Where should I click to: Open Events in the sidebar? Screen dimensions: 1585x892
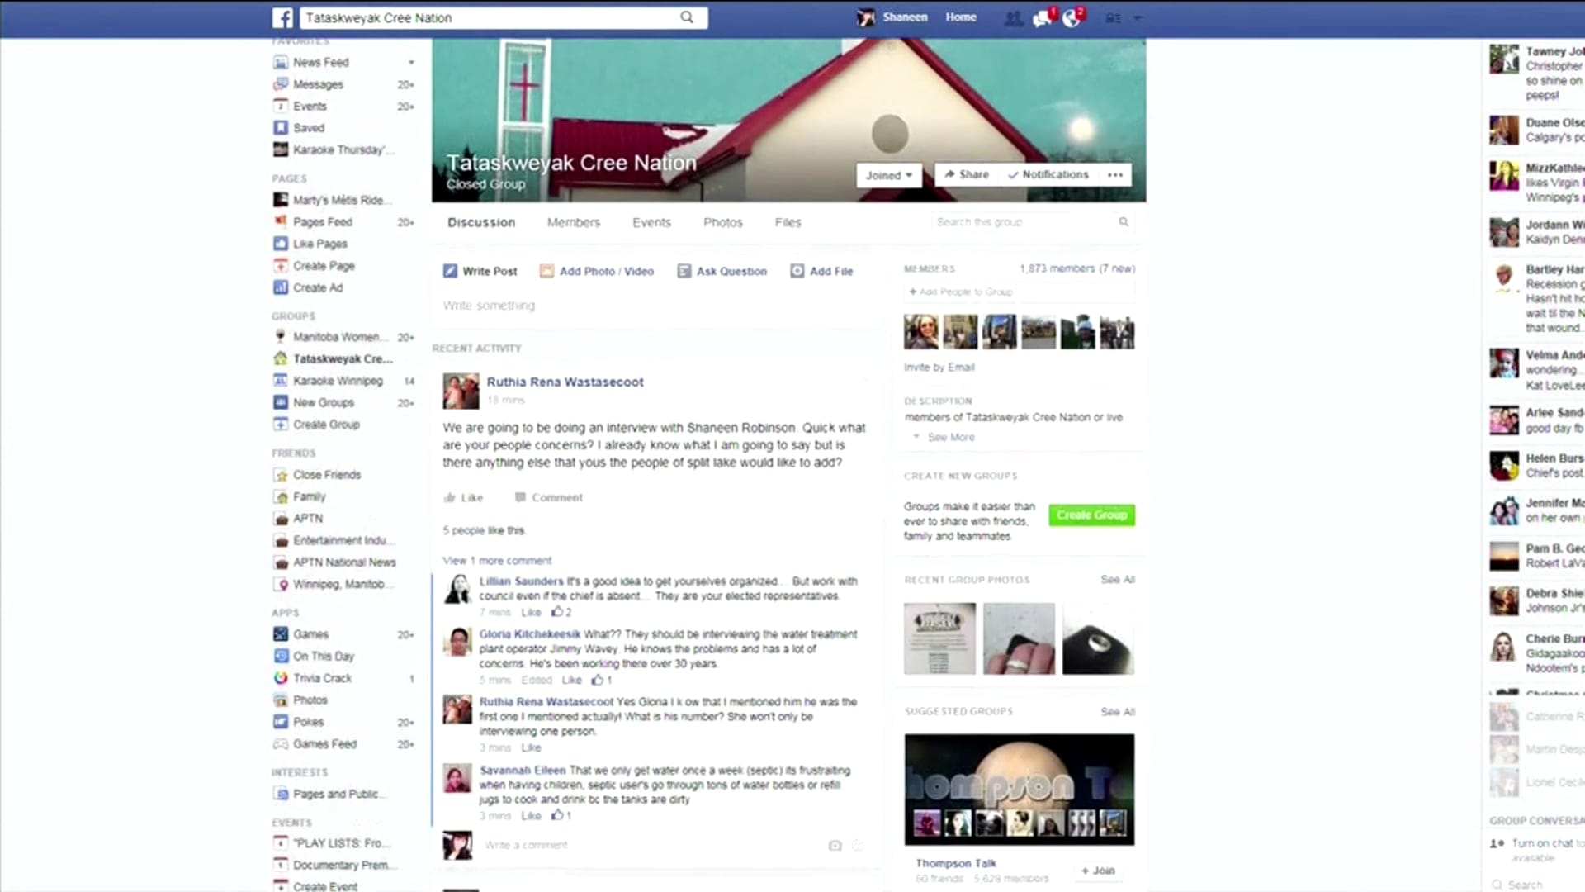pyautogui.click(x=310, y=106)
